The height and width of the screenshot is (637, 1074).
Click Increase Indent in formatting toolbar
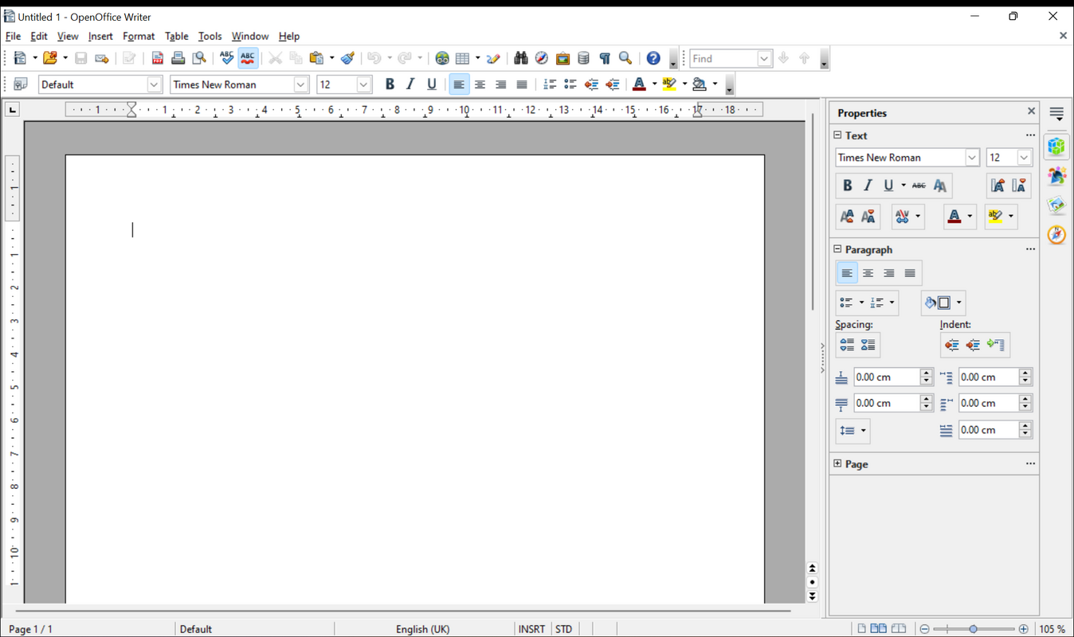(612, 84)
